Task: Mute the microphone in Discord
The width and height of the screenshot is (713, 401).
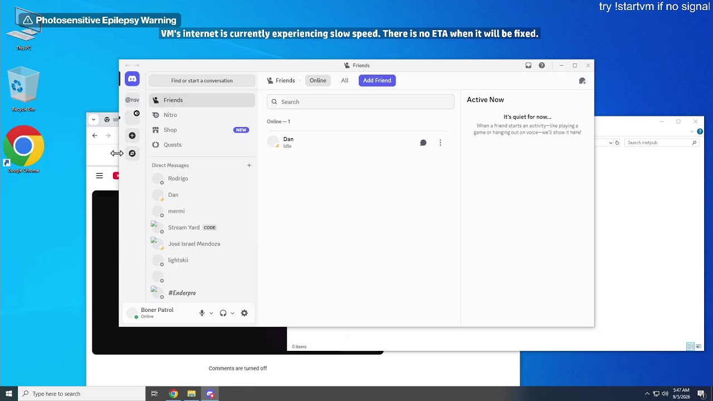Action: point(202,313)
